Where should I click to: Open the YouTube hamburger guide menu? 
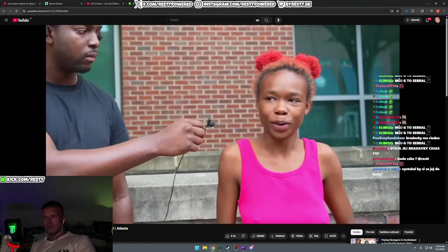[6, 20]
